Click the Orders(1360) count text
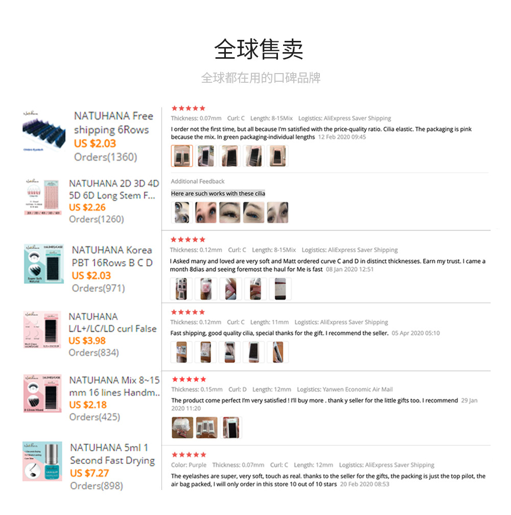 point(105,157)
